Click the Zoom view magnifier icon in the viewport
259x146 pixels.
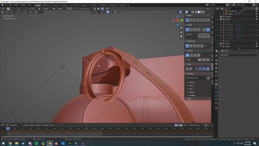coord(181,28)
